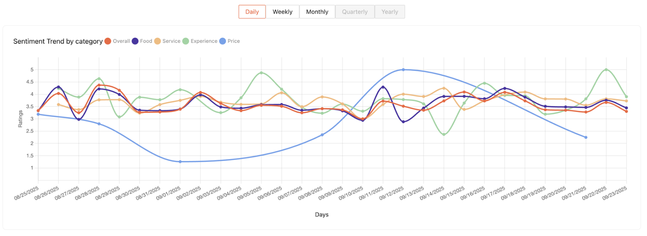Switch to the Daily tab
Image resolution: width=647 pixels, height=236 pixels.
click(x=252, y=12)
